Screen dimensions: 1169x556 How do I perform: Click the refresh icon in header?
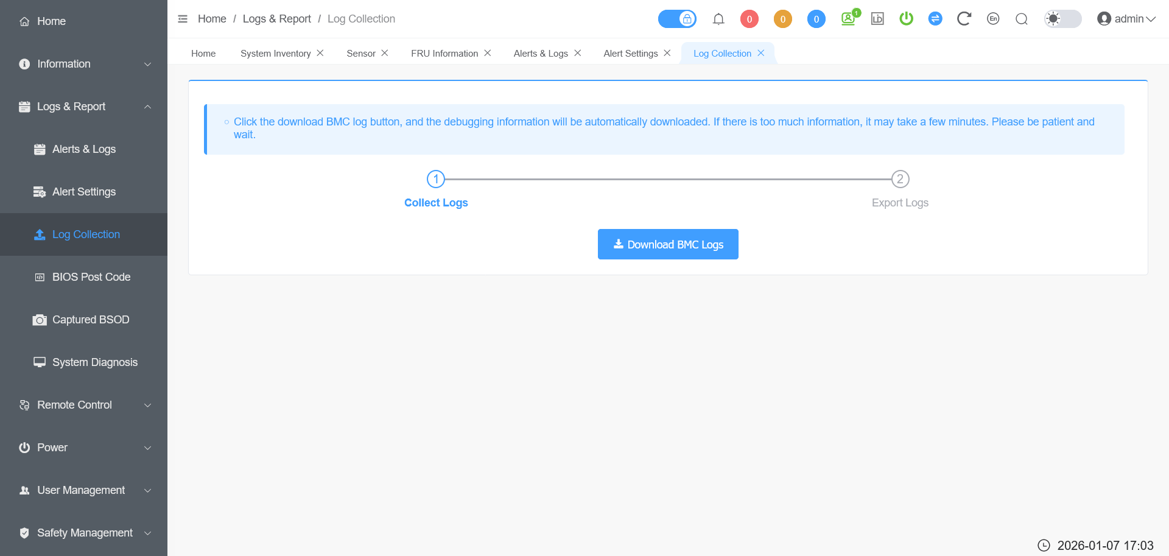pos(963,19)
